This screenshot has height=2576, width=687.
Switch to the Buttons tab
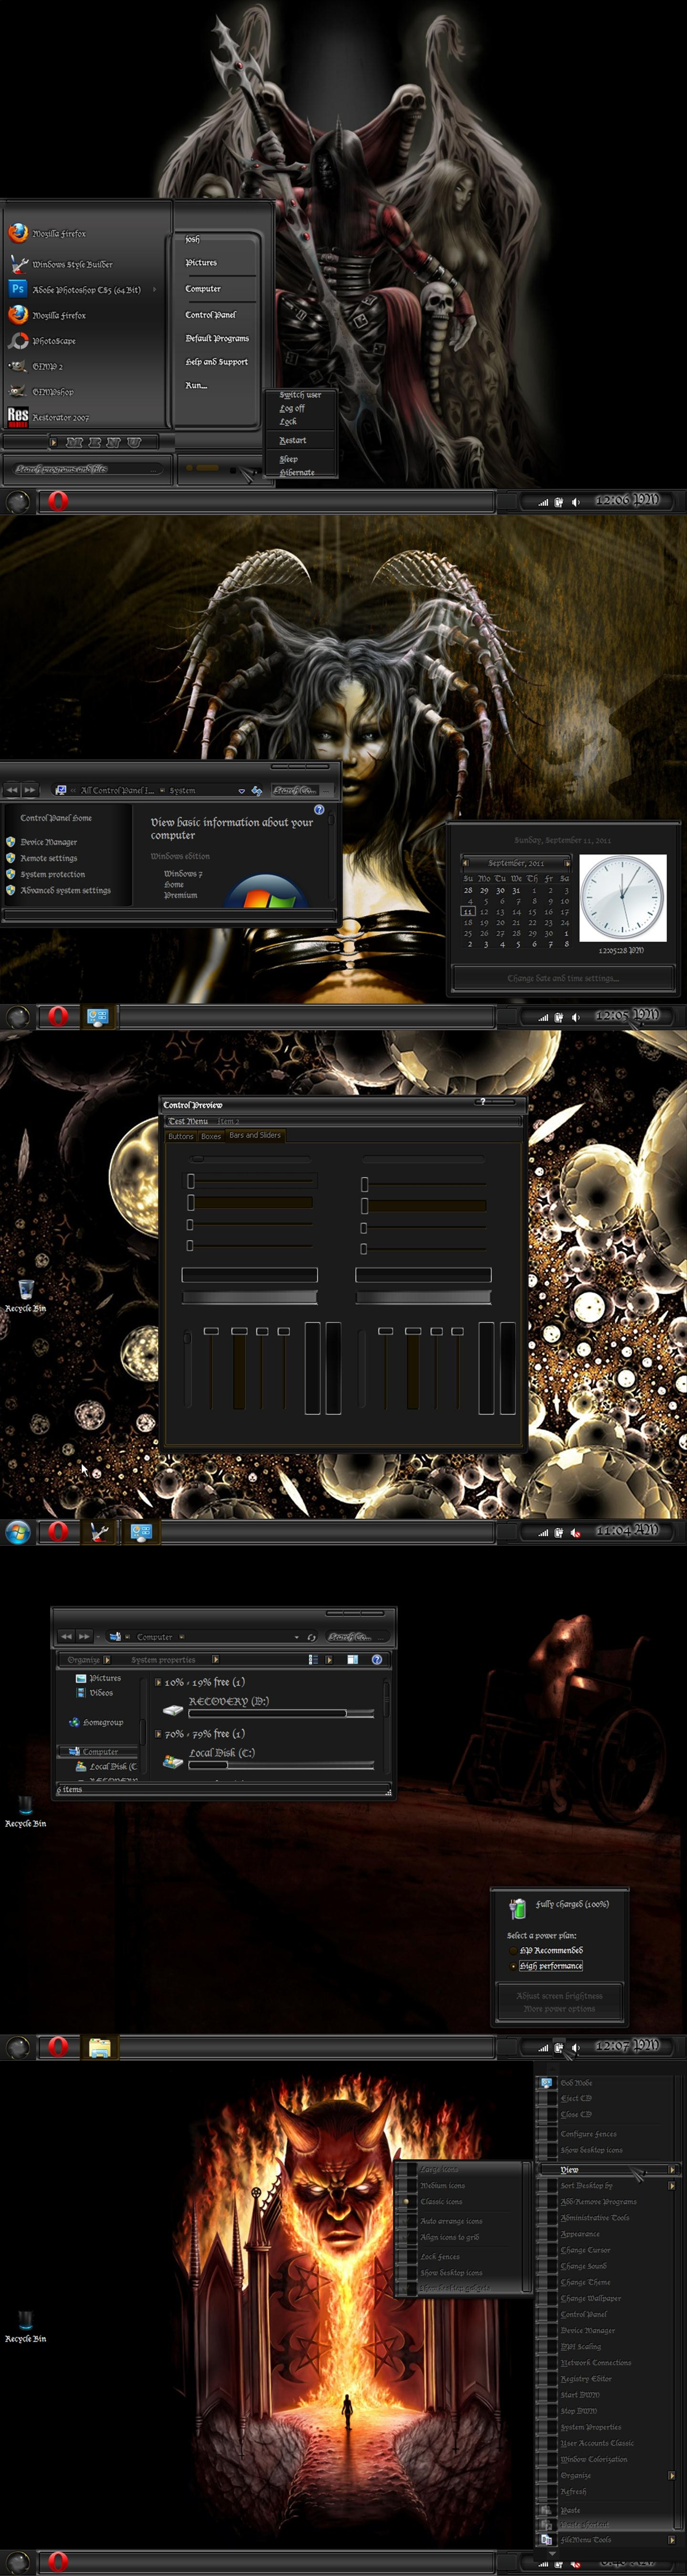coord(181,1136)
